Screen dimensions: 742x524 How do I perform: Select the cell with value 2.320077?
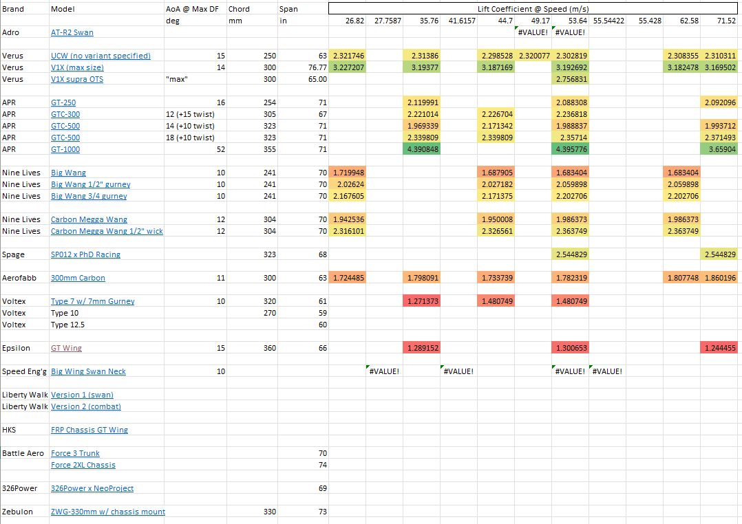(533, 56)
